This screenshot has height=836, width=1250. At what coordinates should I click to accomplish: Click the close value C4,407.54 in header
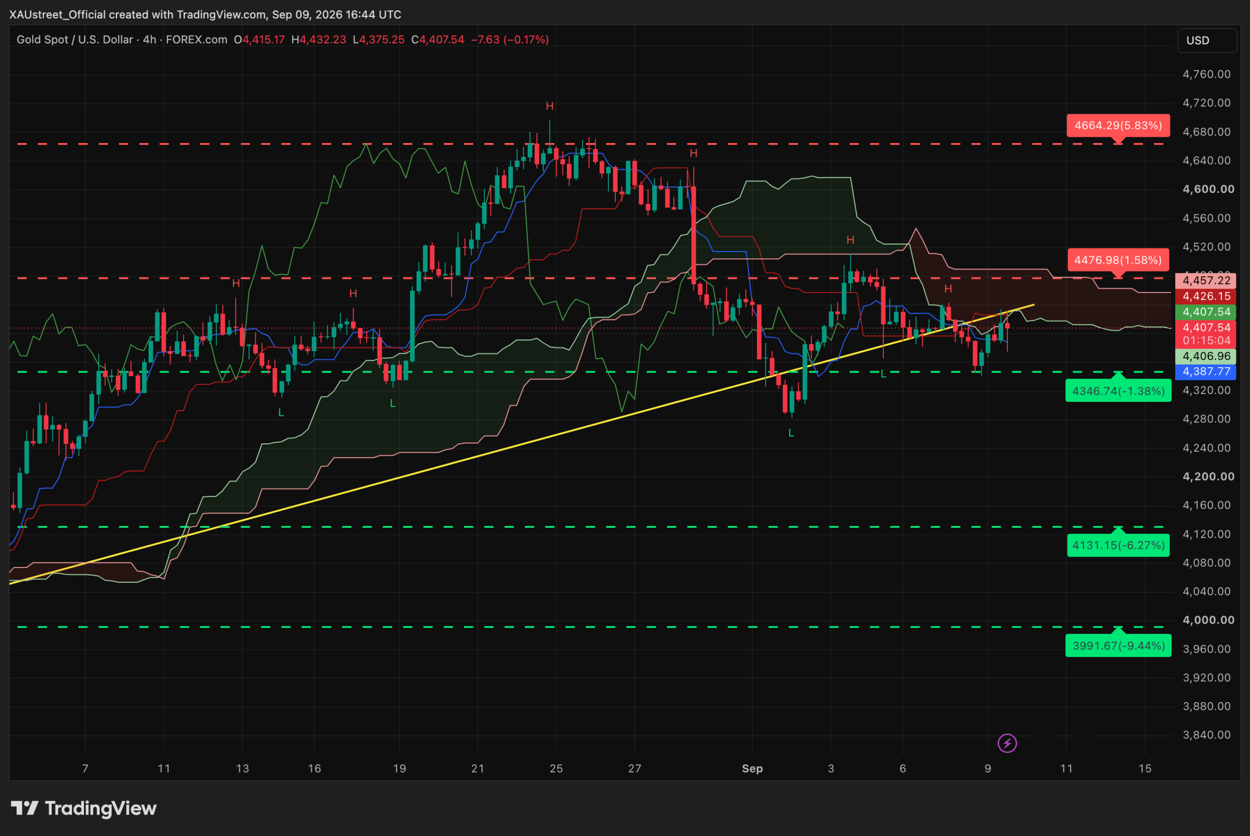coord(437,40)
